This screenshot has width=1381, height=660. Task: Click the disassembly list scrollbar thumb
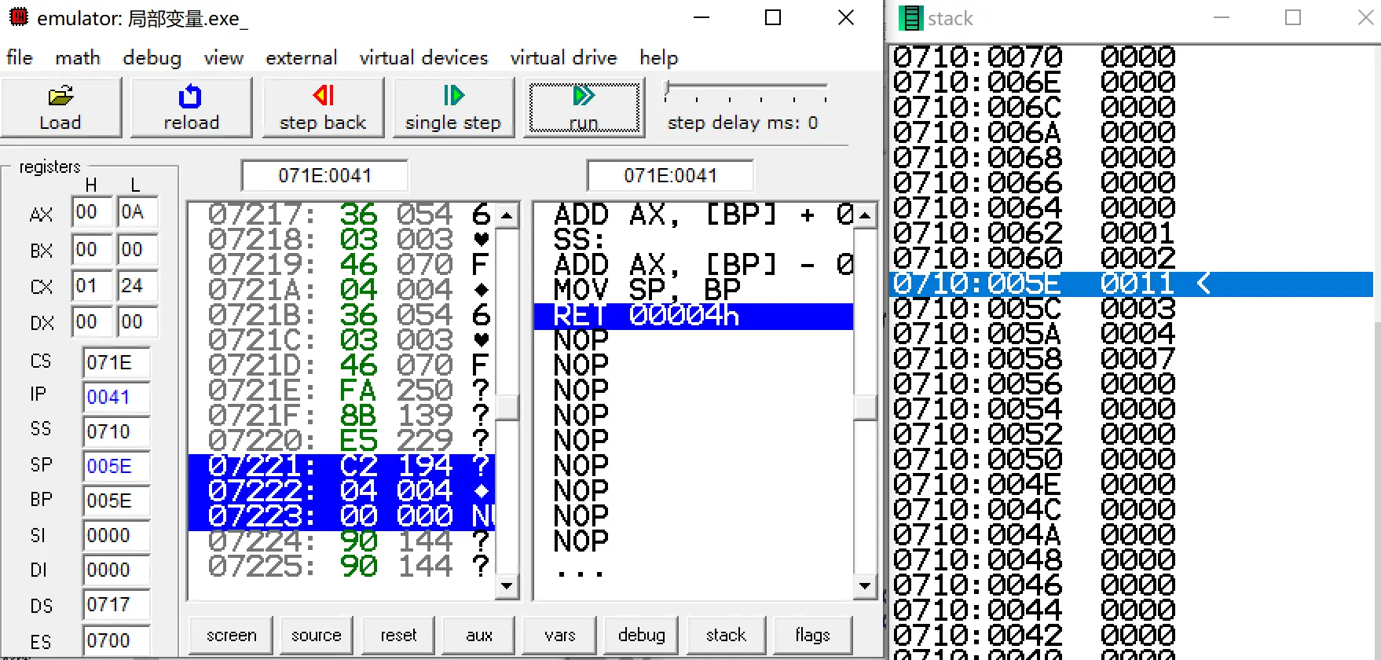click(x=865, y=408)
